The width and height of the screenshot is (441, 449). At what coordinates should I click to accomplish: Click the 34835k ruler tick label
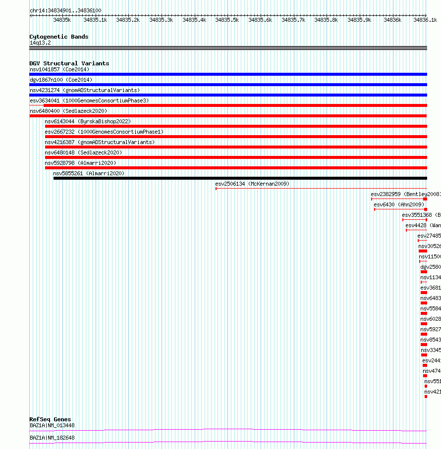pyautogui.click(x=62, y=20)
